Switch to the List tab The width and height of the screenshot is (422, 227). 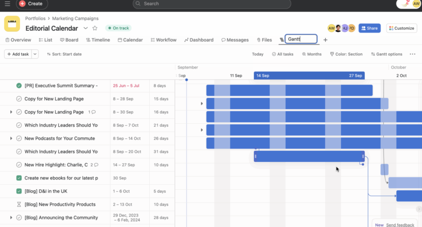pos(45,40)
